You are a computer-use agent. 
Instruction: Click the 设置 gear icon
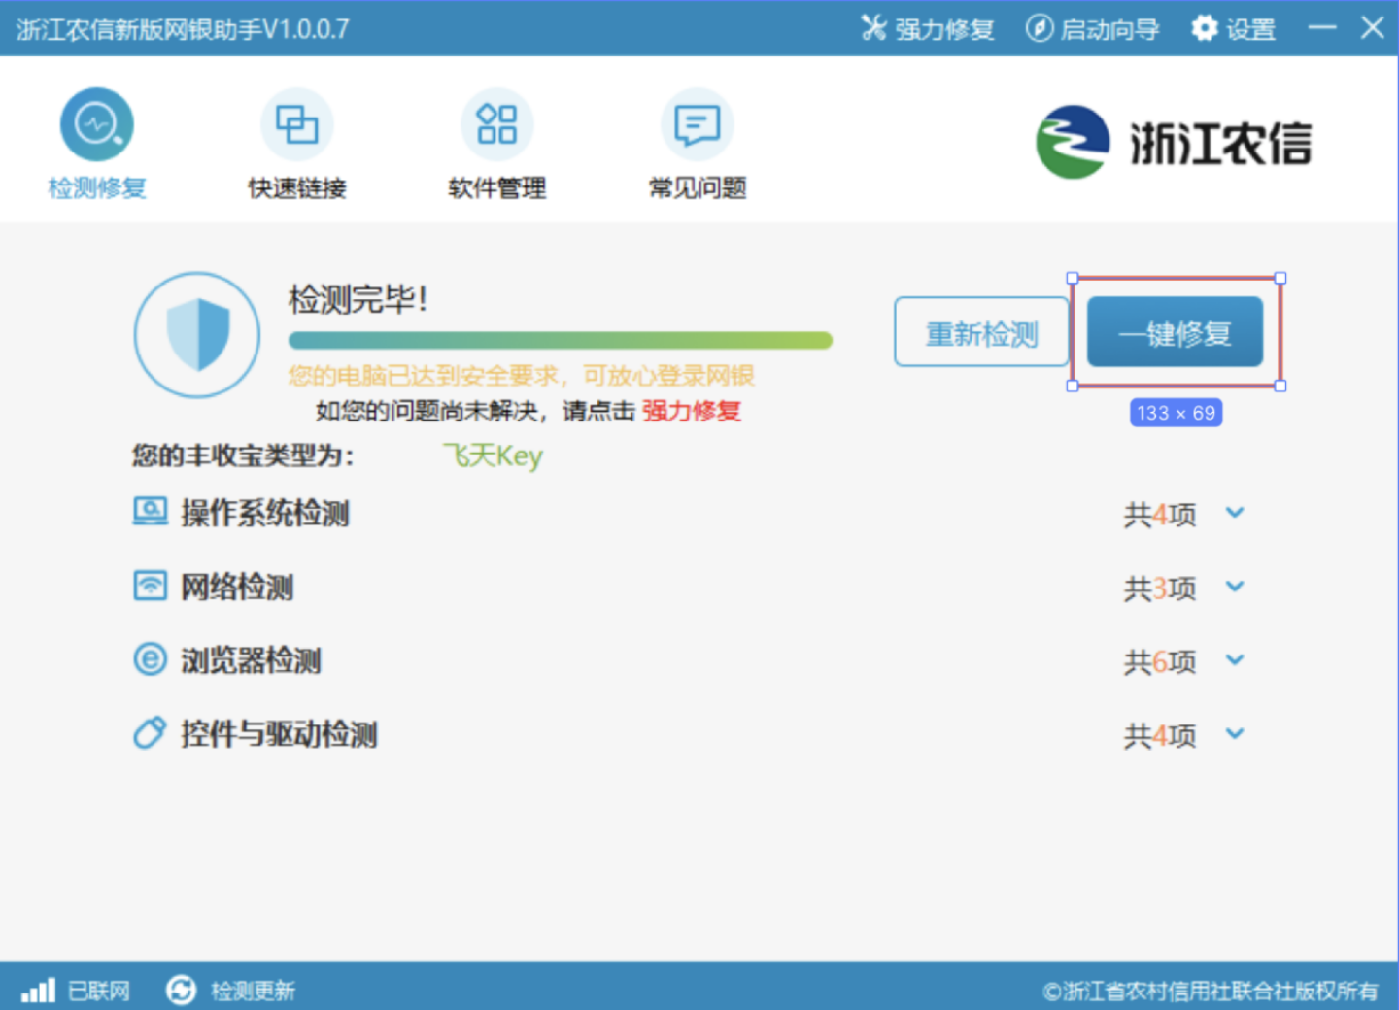click(x=1204, y=28)
